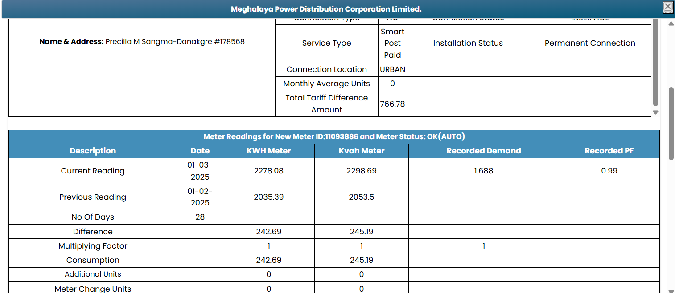Select the 242.69 value in Difference row
This screenshot has width=675, height=293.
269,232
